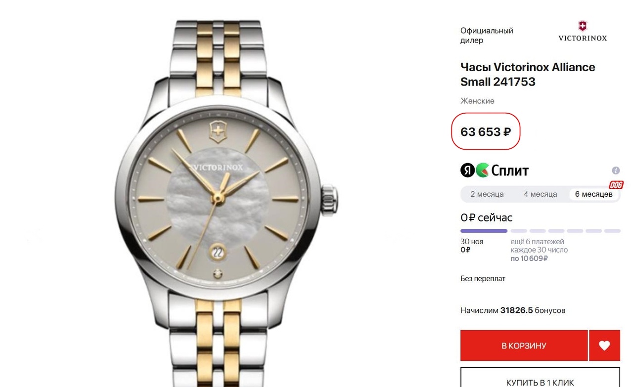Click the 63 653 ₽ price
Screen dimensions: 633x387
click(486, 132)
